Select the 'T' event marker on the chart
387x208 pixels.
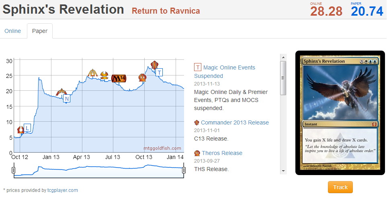(x=160, y=72)
